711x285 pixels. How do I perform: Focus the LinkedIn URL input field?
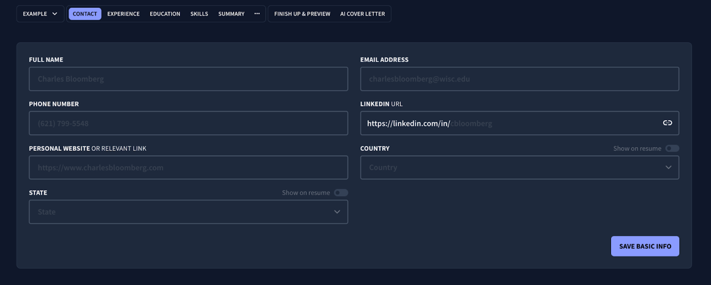(519, 123)
